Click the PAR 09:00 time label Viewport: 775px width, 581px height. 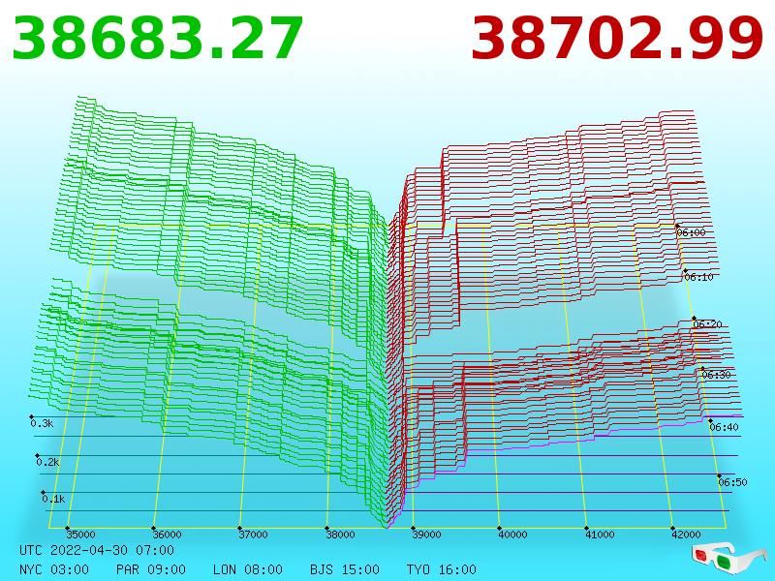(x=151, y=569)
